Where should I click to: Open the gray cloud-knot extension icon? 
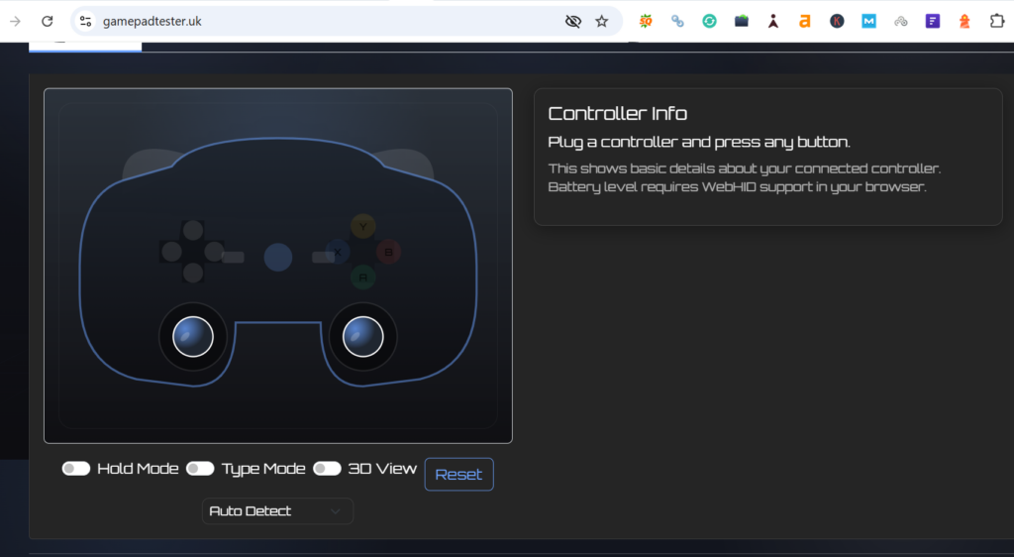point(901,22)
